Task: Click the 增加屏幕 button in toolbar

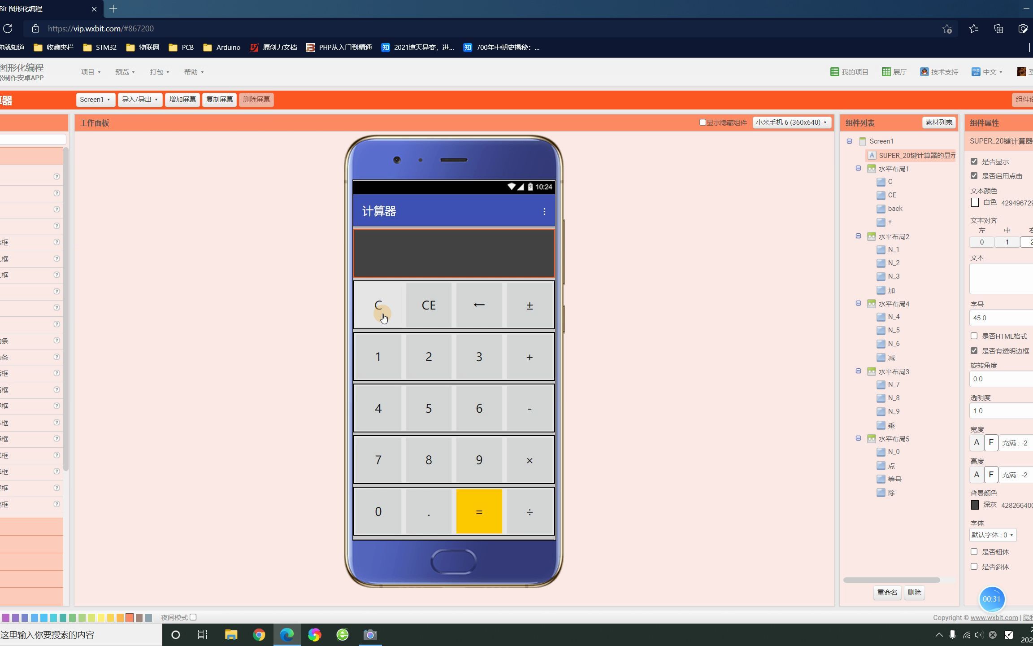Action: (x=182, y=99)
